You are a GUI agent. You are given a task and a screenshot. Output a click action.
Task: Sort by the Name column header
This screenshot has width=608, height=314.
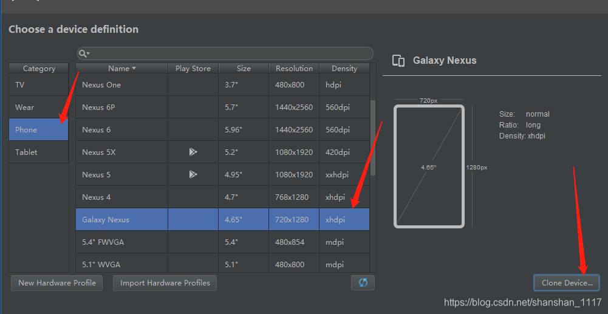121,68
